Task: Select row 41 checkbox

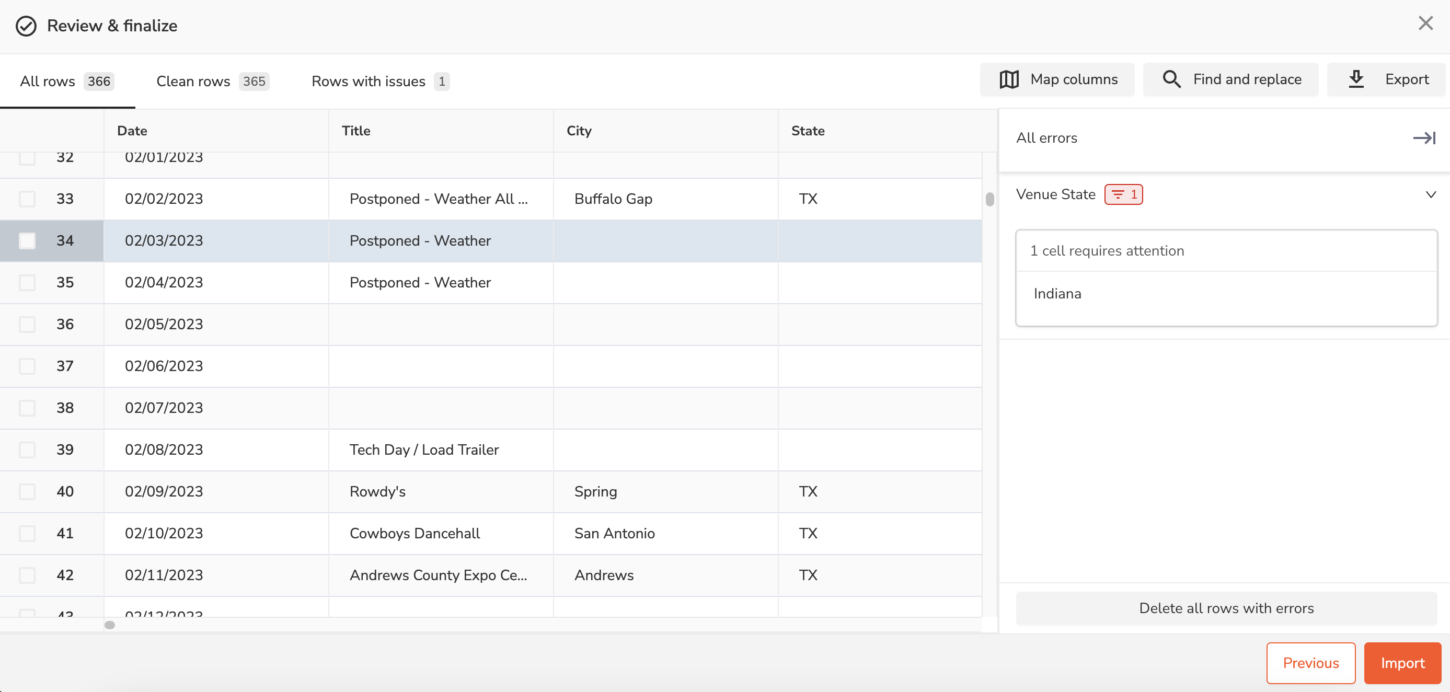Action: [x=27, y=533]
